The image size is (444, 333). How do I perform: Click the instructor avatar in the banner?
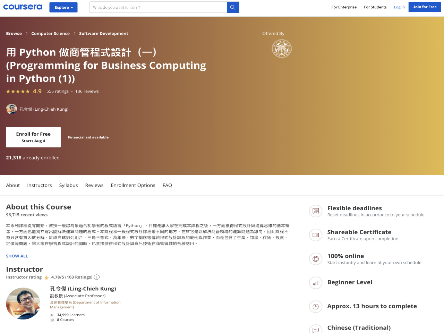click(11, 109)
